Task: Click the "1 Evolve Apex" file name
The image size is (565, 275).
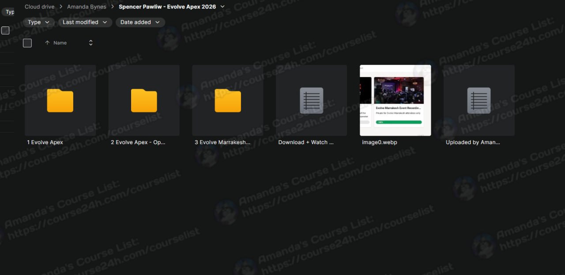Action: pos(45,142)
